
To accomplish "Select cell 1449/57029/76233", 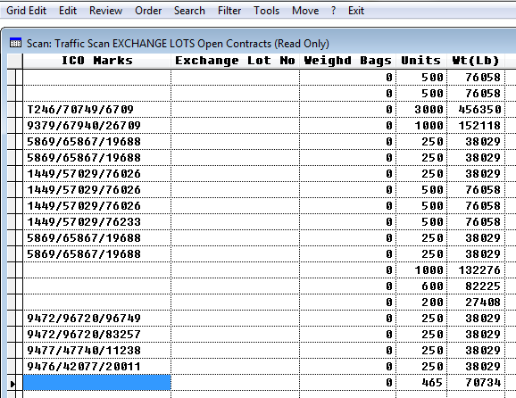I will [x=97, y=222].
